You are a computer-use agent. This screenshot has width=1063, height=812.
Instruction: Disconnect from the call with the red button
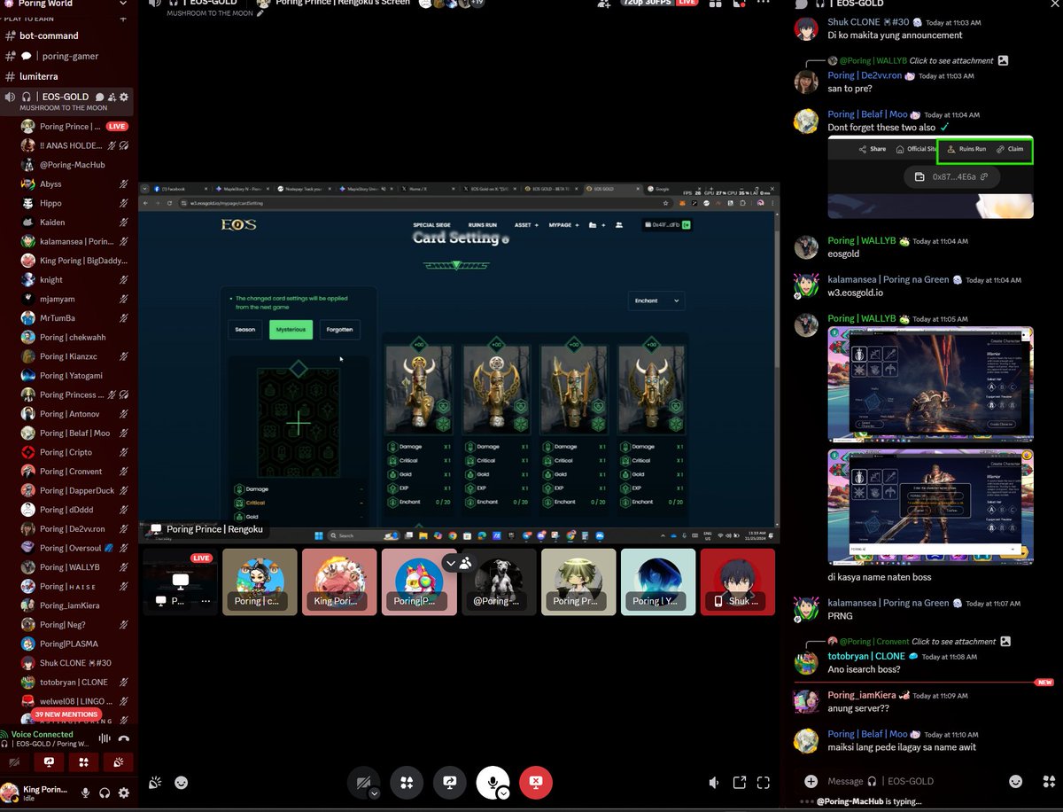(x=535, y=783)
